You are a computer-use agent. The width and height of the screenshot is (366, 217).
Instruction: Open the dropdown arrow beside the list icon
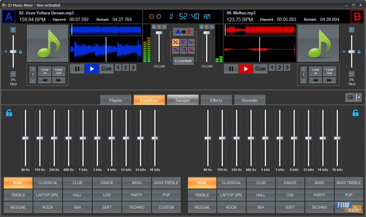point(359,98)
